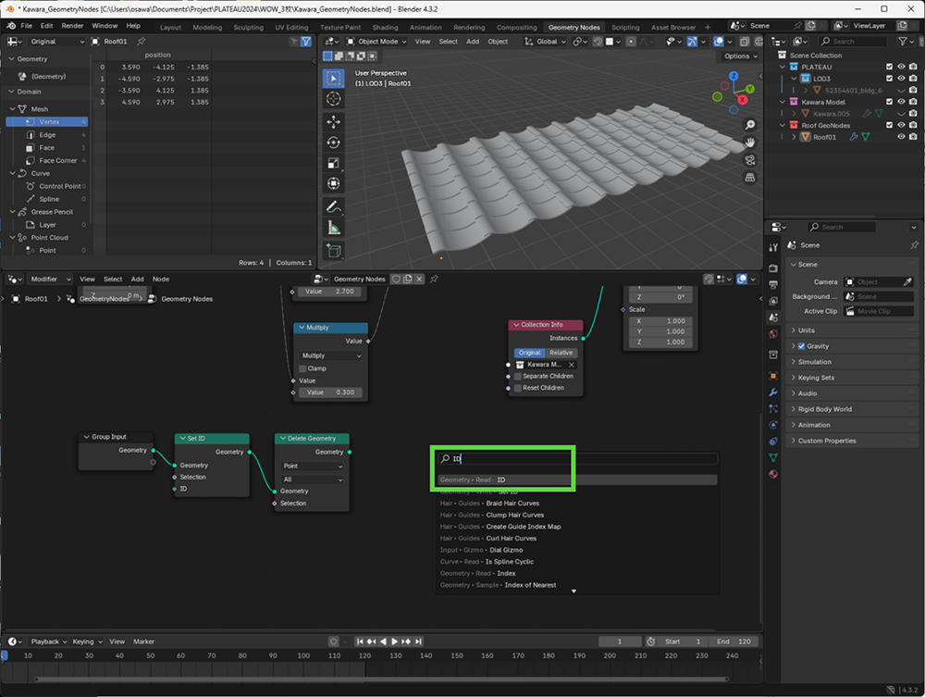Activate the Rotate tool in 3D viewport
Viewport: 925px width, 697px height.
coord(333,143)
